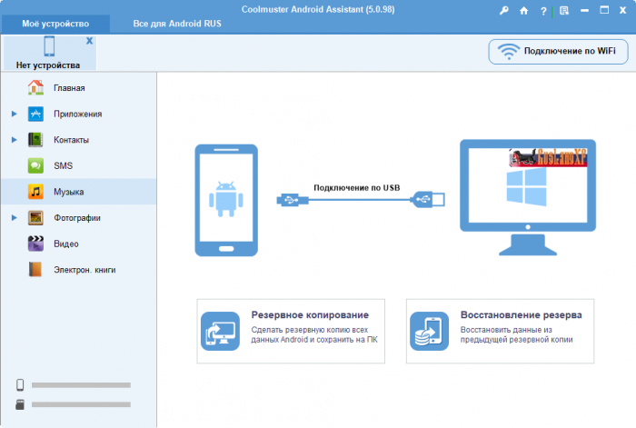The image size is (636, 428).
Task: Click the SD card usage bar
Action: pyautogui.click(x=81, y=405)
